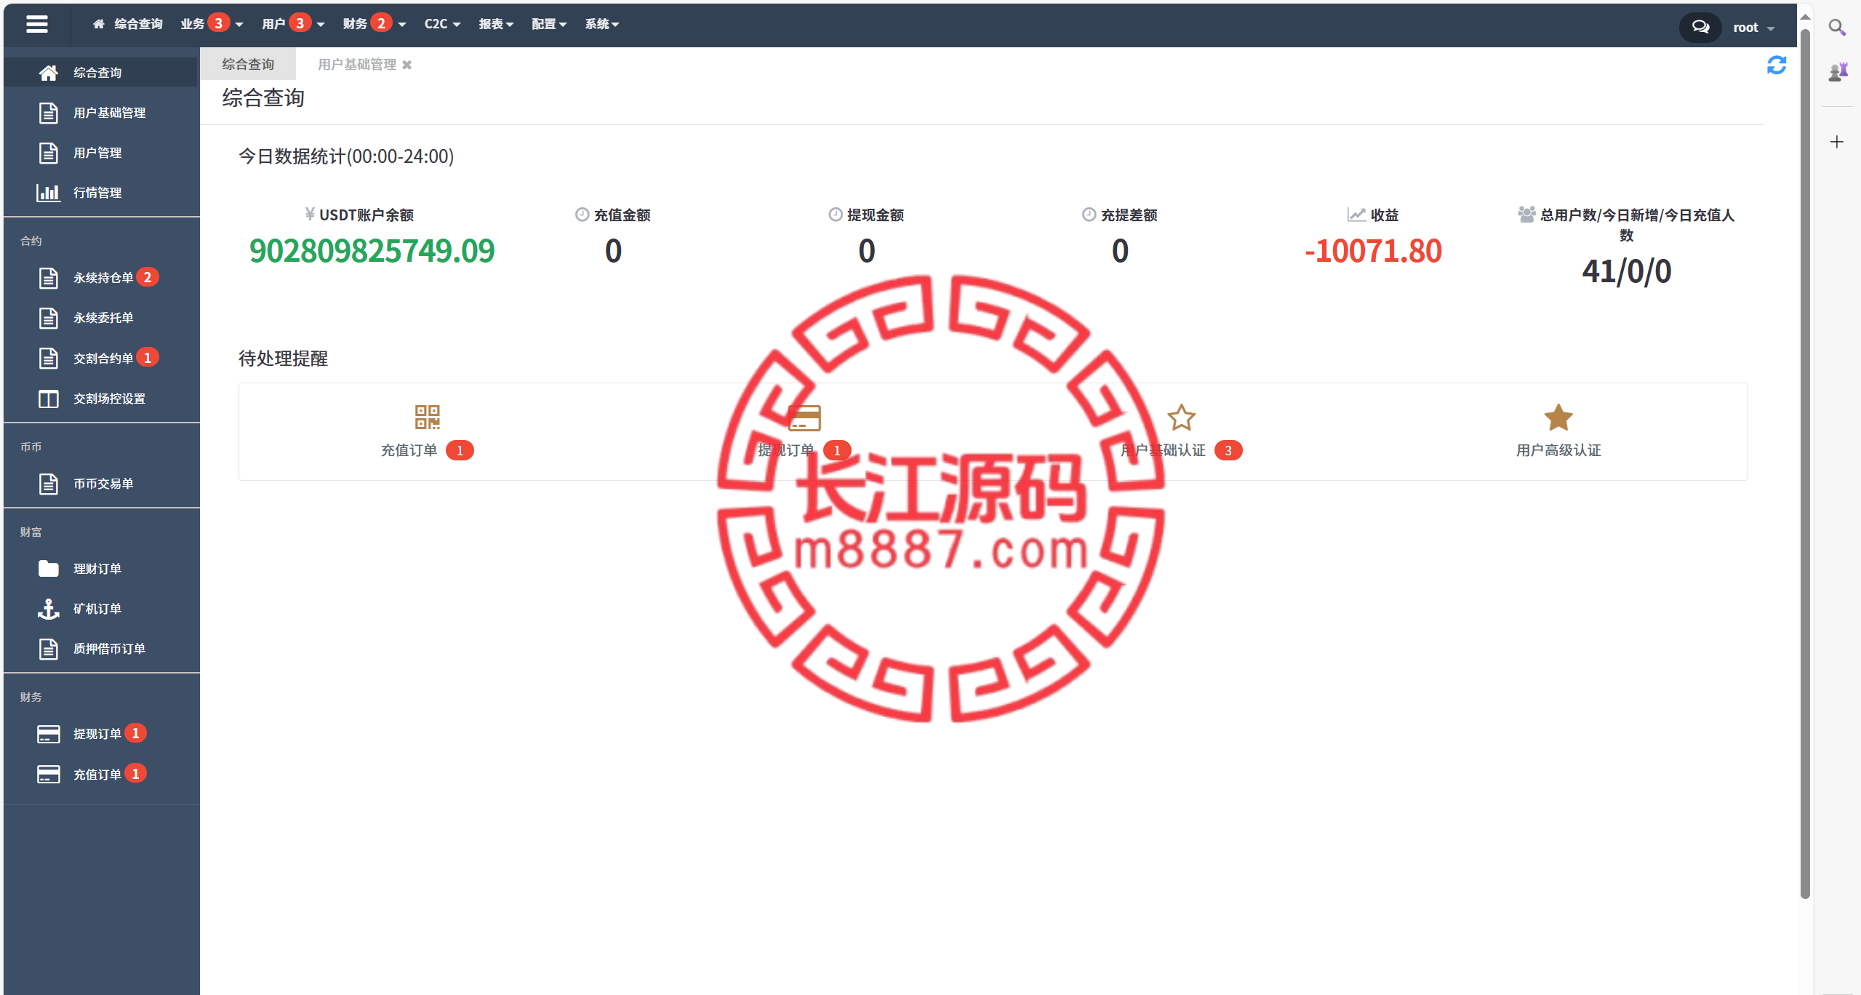
Task: Click the document icon for 质押借币订单
Action: point(48,649)
